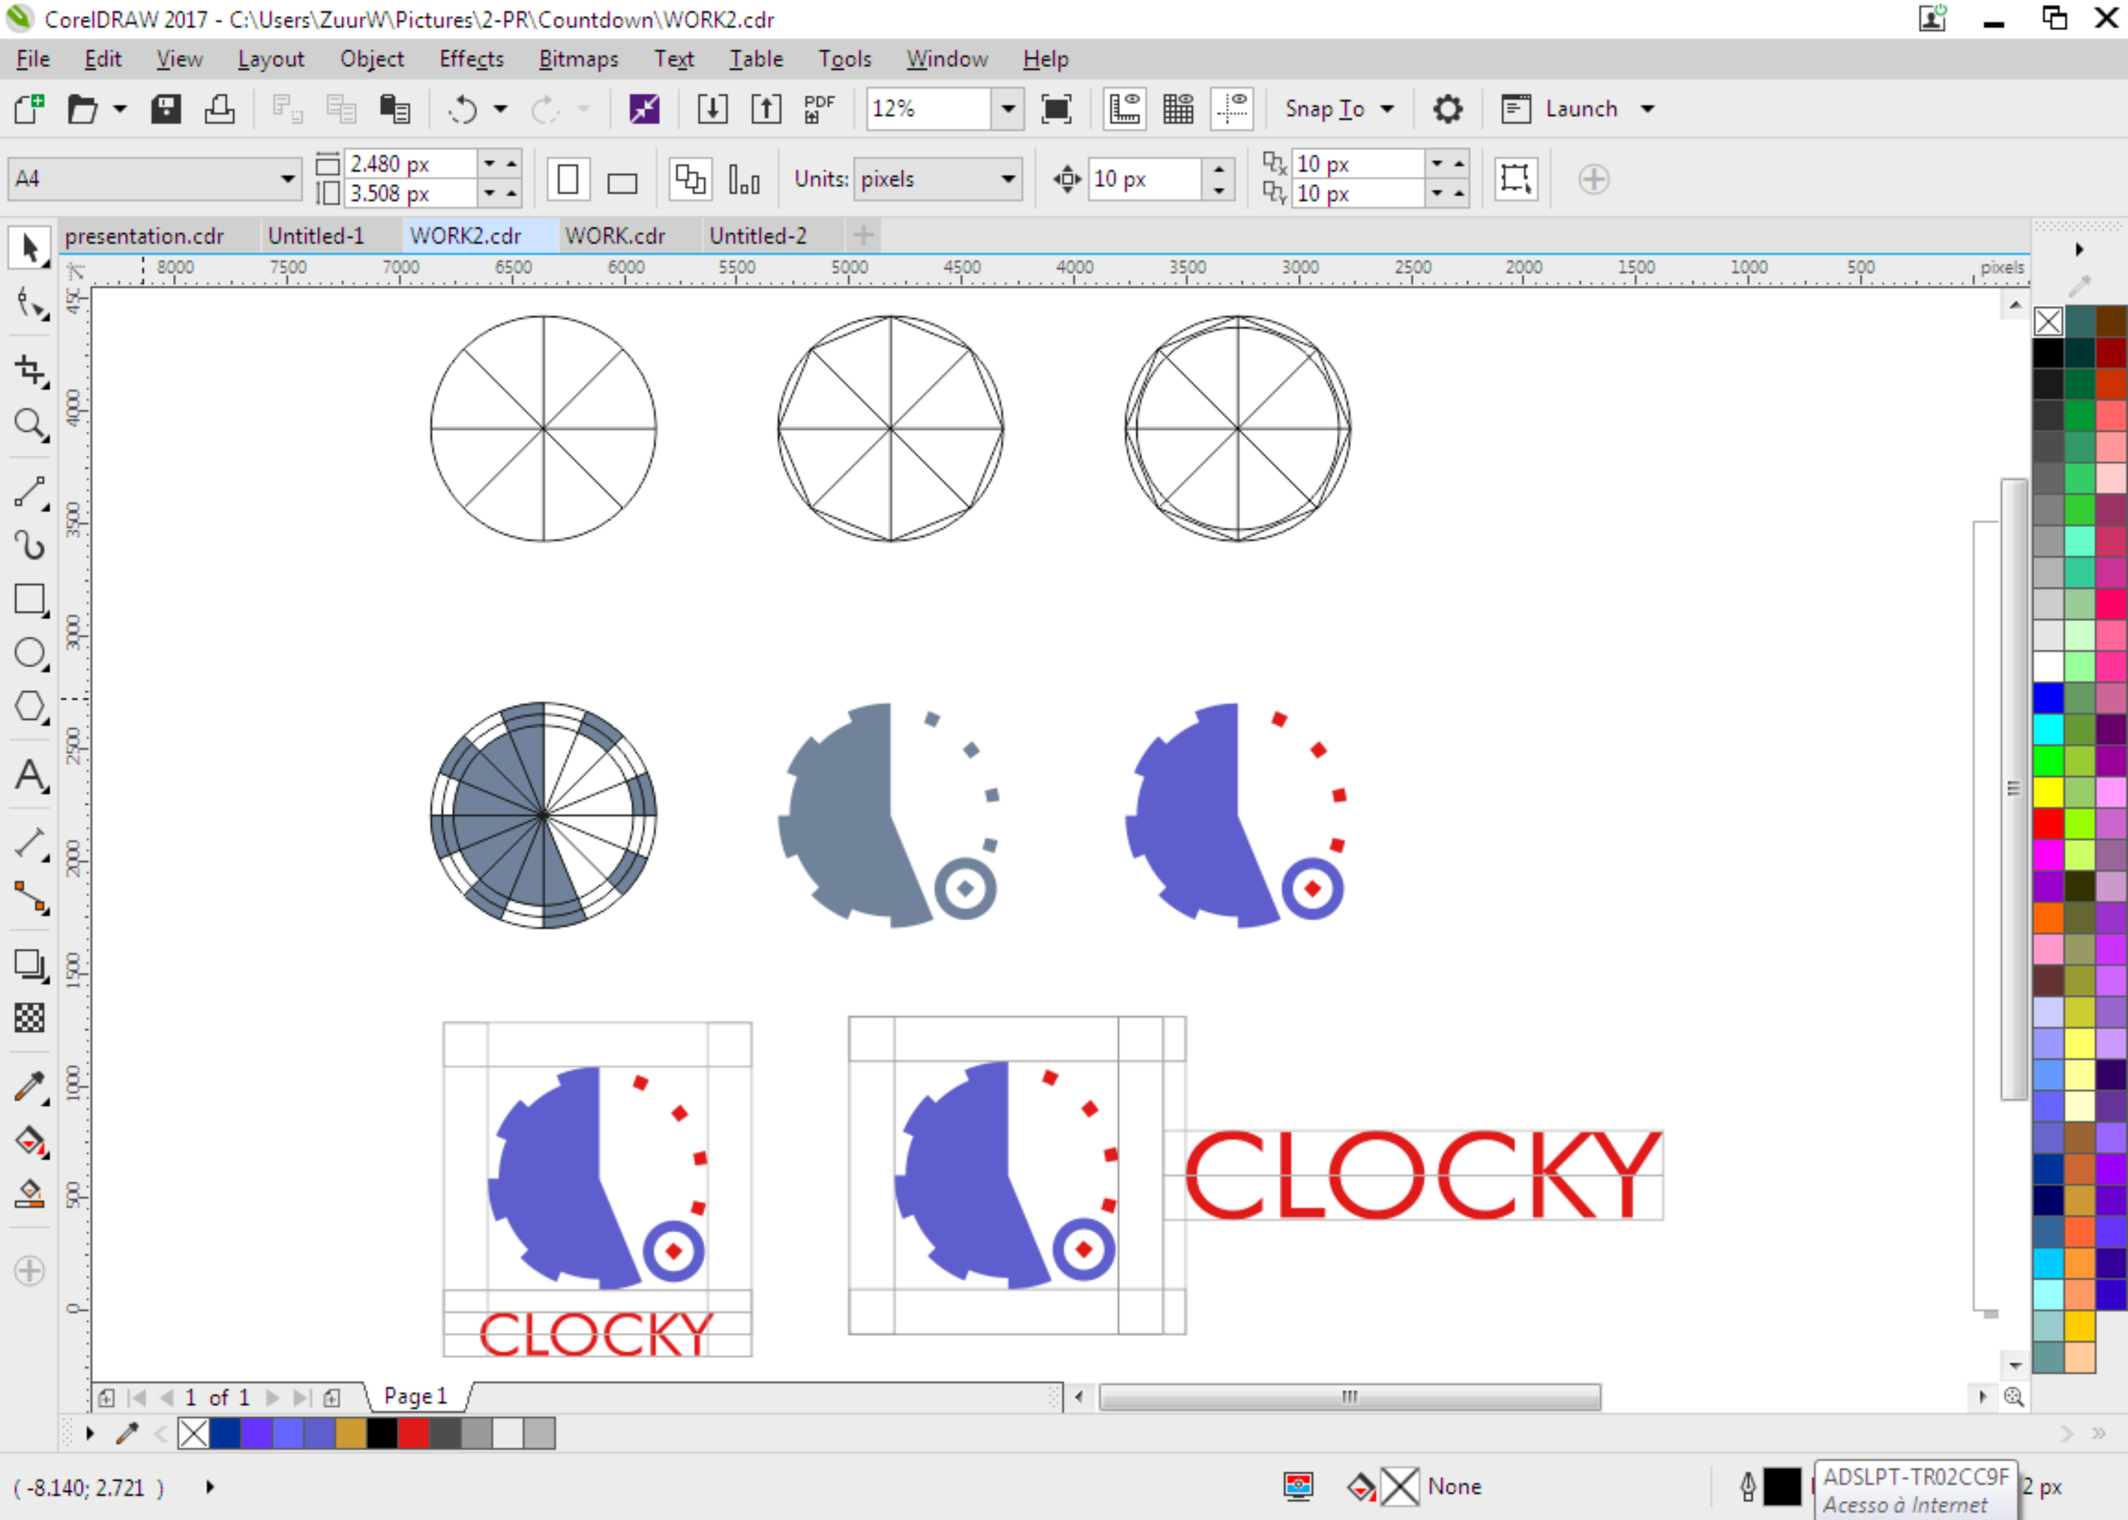Open the A4 page size dropdown
Image resolution: width=2128 pixels, height=1520 pixels.
[286, 179]
